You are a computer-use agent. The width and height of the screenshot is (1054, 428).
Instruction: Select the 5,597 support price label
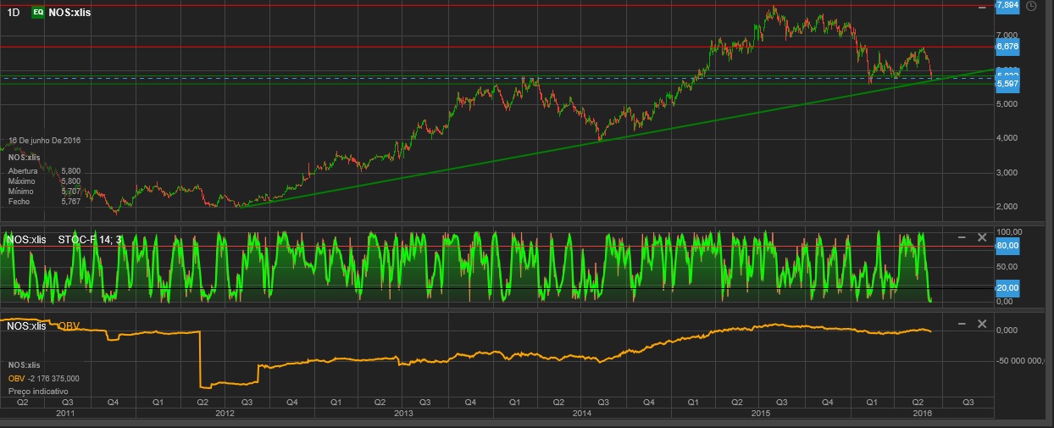click(x=1007, y=84)
